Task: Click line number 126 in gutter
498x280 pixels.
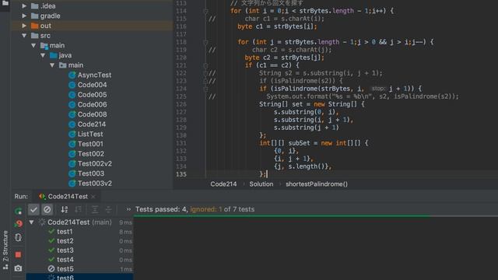Action: click(181, 104)
